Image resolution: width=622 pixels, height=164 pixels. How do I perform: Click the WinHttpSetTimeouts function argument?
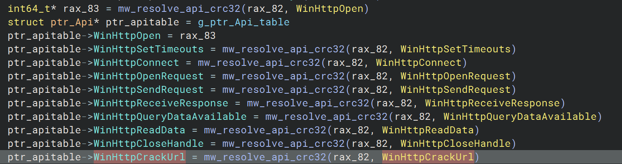coord(455,49)
